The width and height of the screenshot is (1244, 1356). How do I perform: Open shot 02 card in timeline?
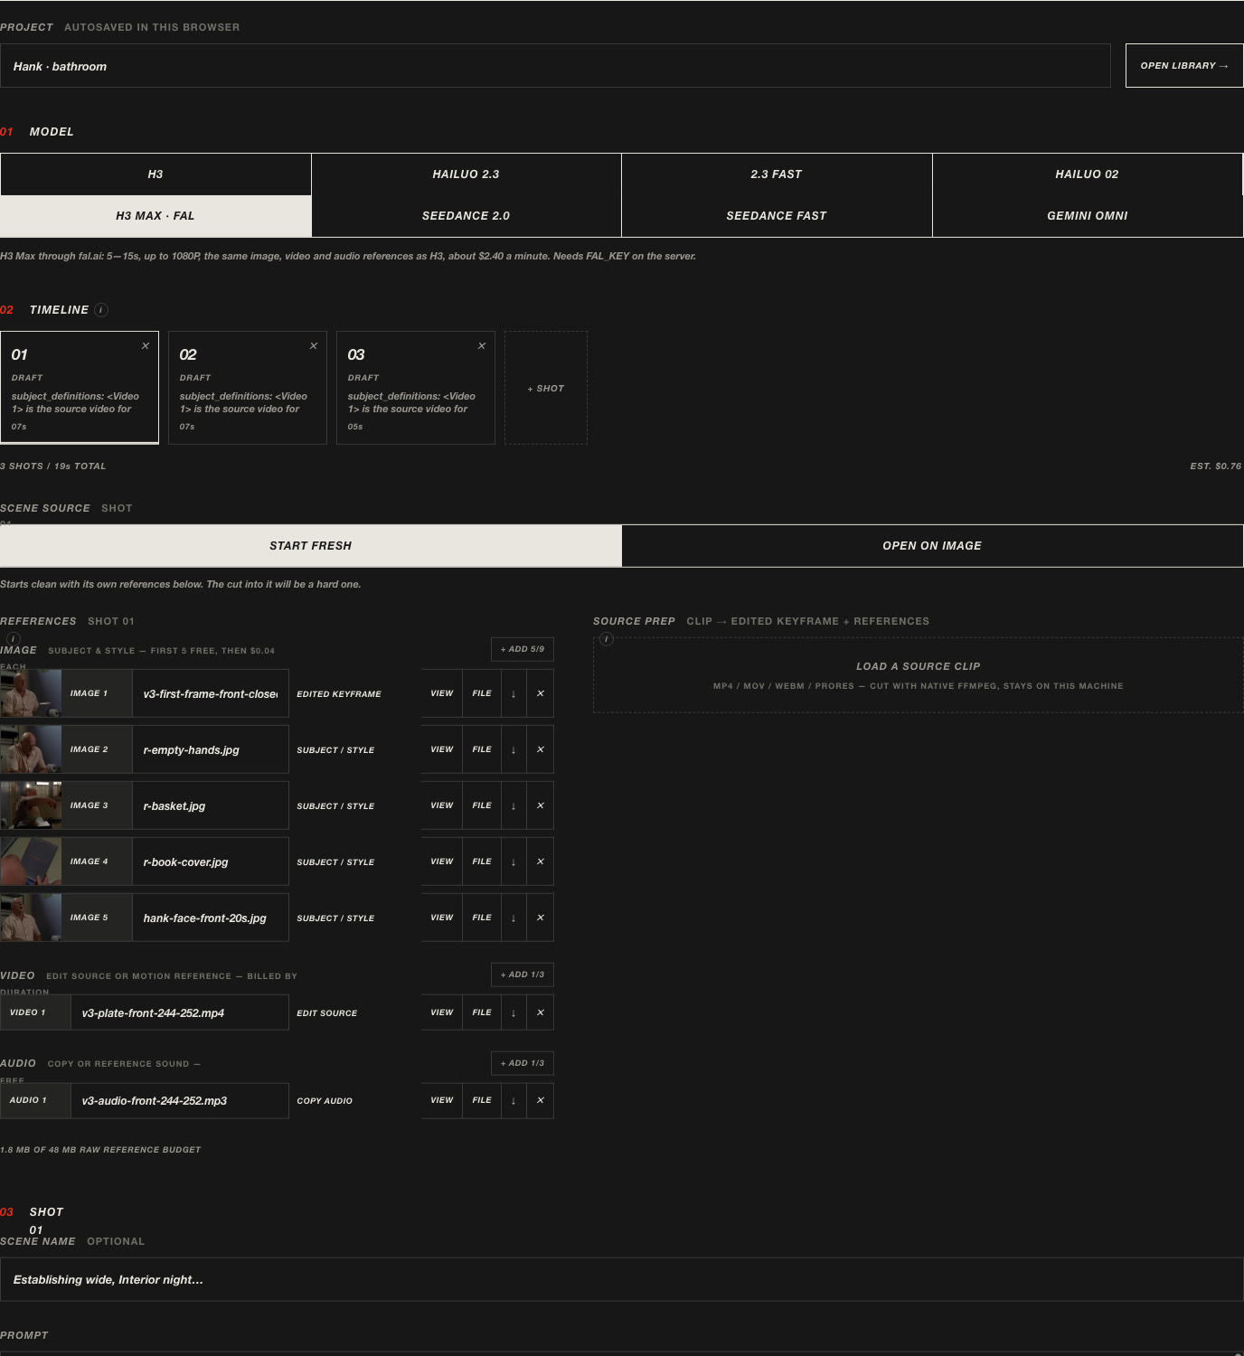248,388
